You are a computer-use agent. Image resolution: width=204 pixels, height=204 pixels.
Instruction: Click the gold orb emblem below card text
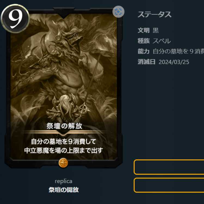click(63, 163)
